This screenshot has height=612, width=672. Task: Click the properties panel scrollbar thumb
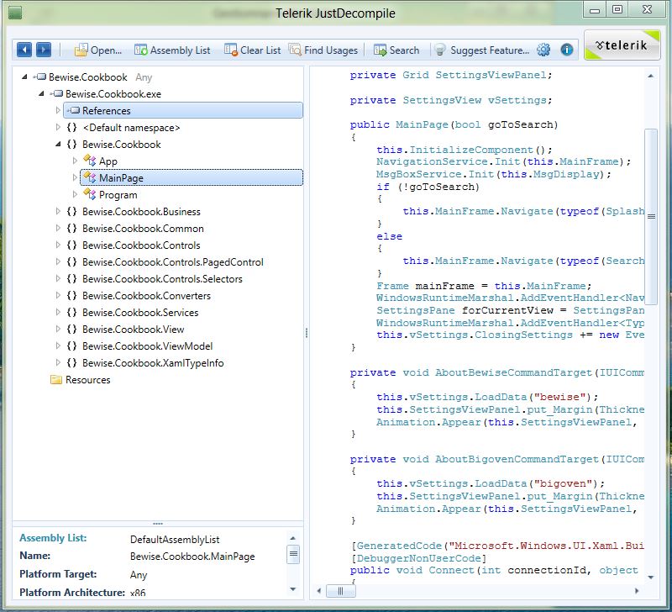[293, 554]
